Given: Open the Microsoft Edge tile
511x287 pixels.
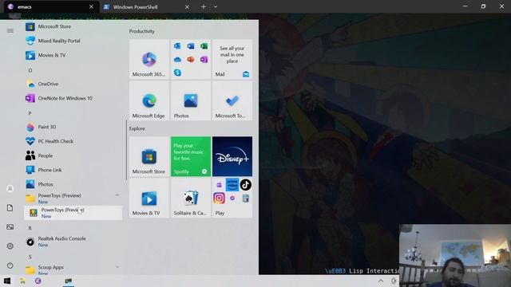Looking at the screenshot, I should point(149,100).
